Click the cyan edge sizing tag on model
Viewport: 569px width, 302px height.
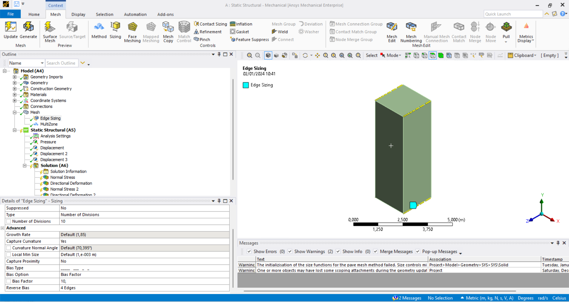coord(413,205)
